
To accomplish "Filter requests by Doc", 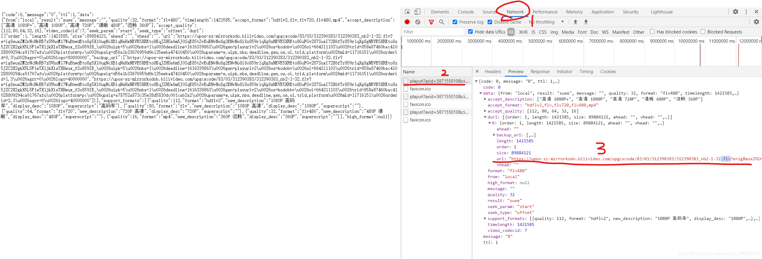I will pyautogui.click(x=594, y=32).
